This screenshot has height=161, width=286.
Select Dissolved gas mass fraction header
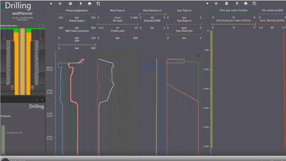(x=233, y=21)
